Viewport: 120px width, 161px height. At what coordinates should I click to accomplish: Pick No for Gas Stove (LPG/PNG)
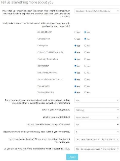coord(85,73)
